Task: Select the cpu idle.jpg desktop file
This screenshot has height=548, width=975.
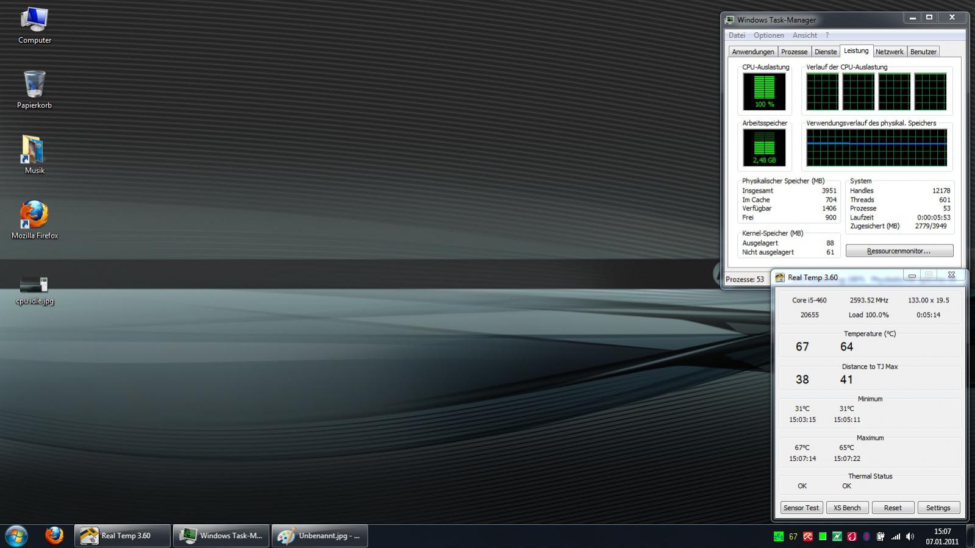Action: pyautogui.click(x=35, y=290)
